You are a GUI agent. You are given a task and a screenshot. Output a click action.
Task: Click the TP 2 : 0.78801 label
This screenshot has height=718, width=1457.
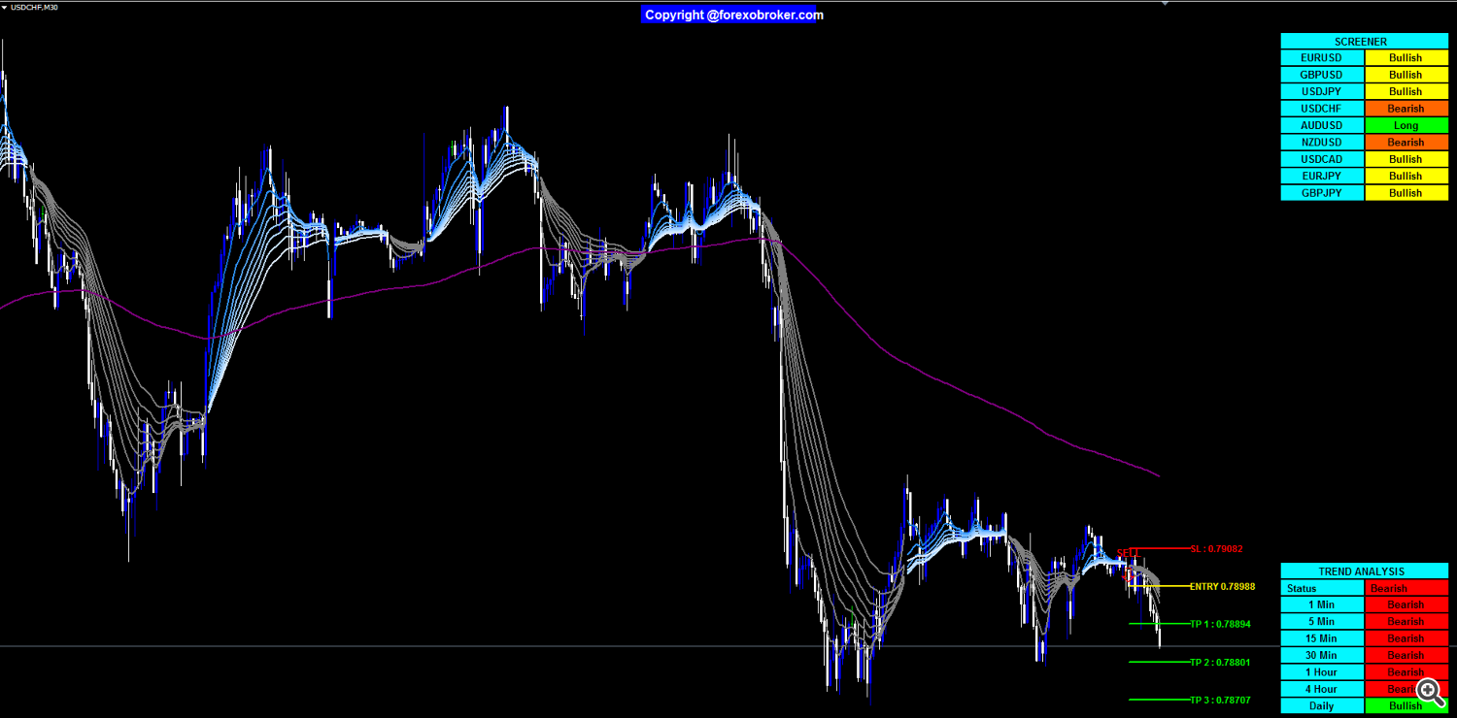(1220, 663)
